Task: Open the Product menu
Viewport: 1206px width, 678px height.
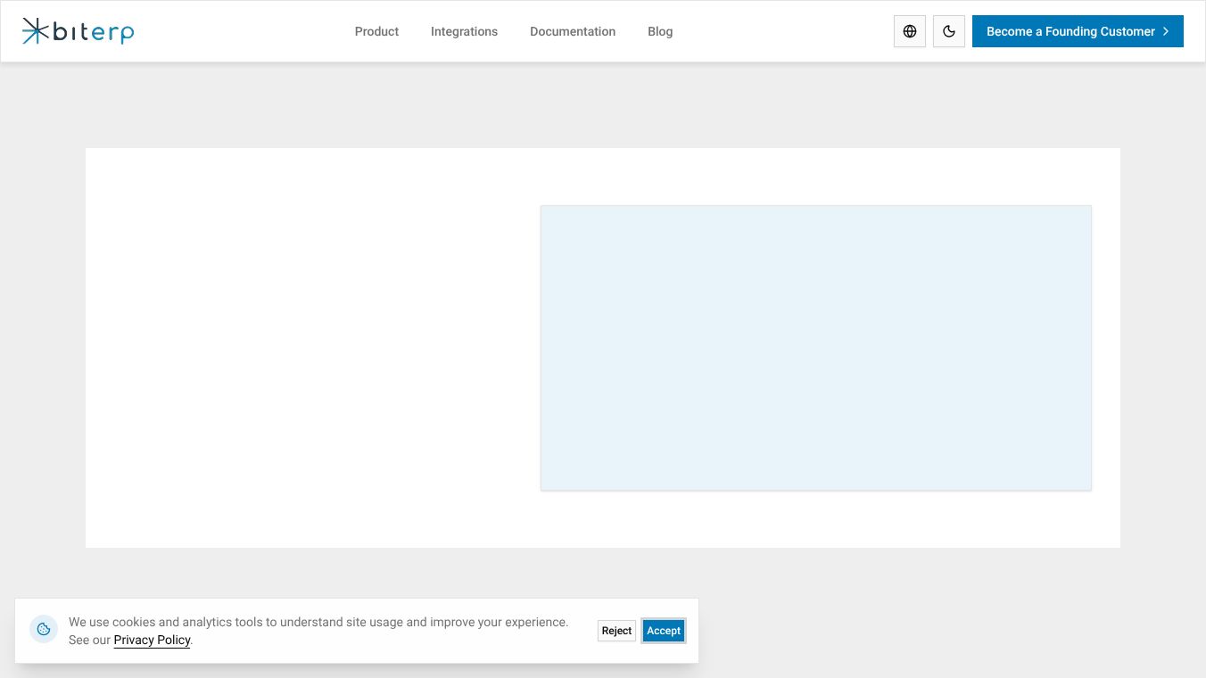Action: pos(376,31)
